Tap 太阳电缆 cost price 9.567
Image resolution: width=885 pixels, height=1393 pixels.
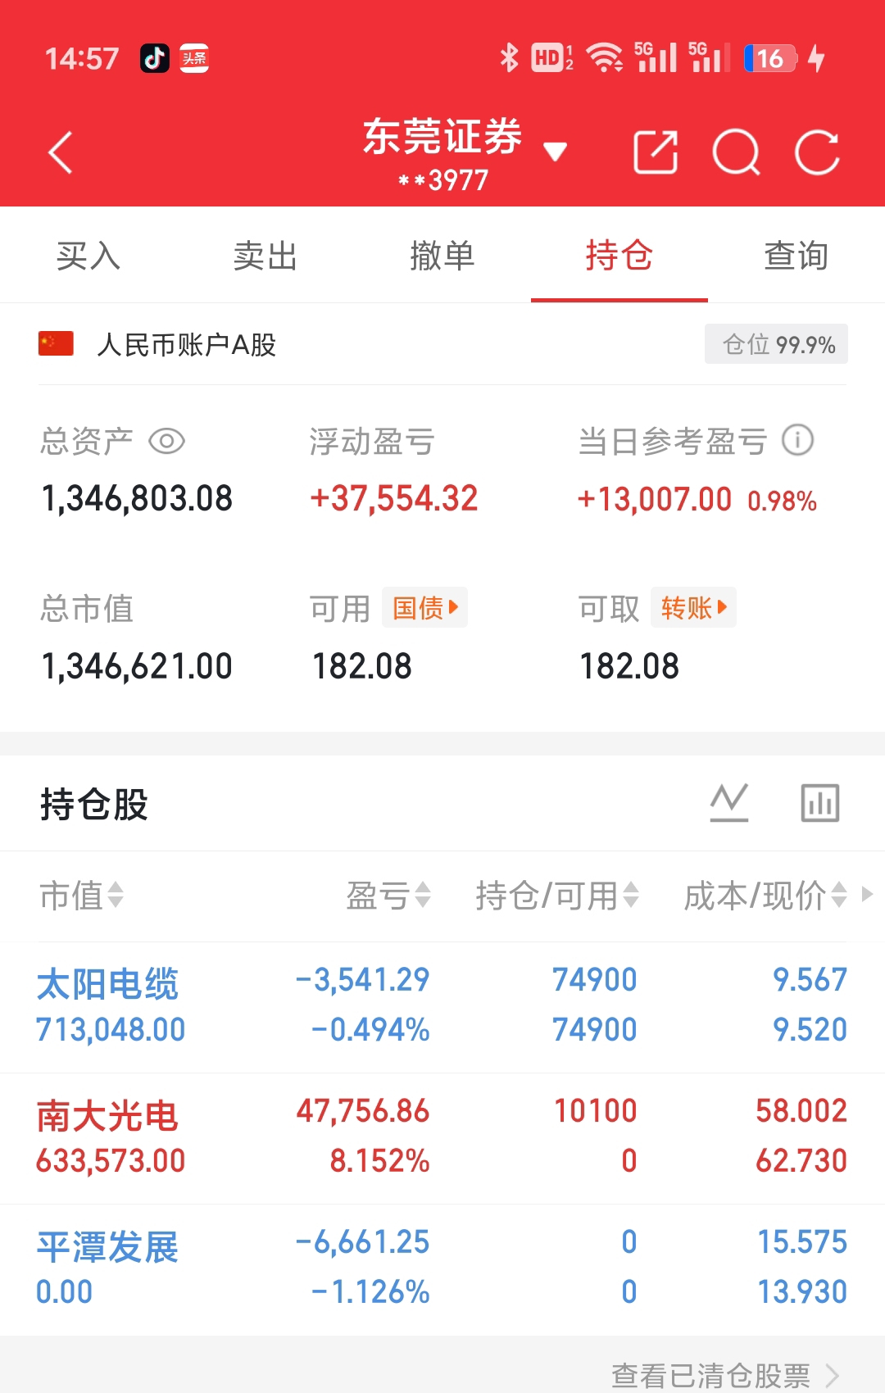pos(810,980)
